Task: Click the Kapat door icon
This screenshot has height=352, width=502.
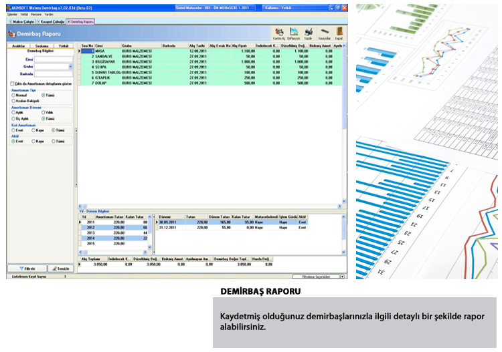Action: [339, 33]
